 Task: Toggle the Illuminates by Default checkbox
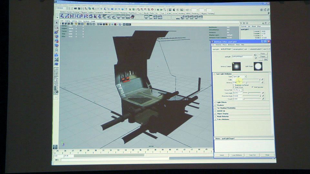click(233, 85)
